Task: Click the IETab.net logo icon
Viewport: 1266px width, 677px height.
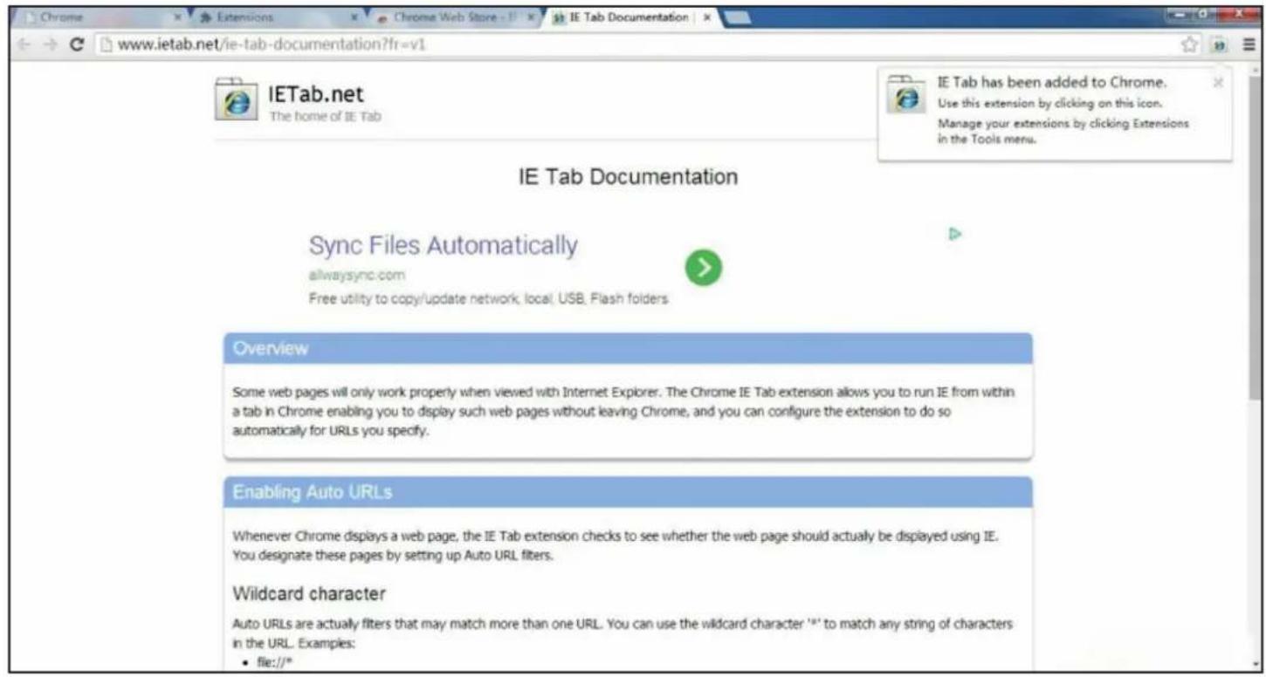Action: point(235,100)
